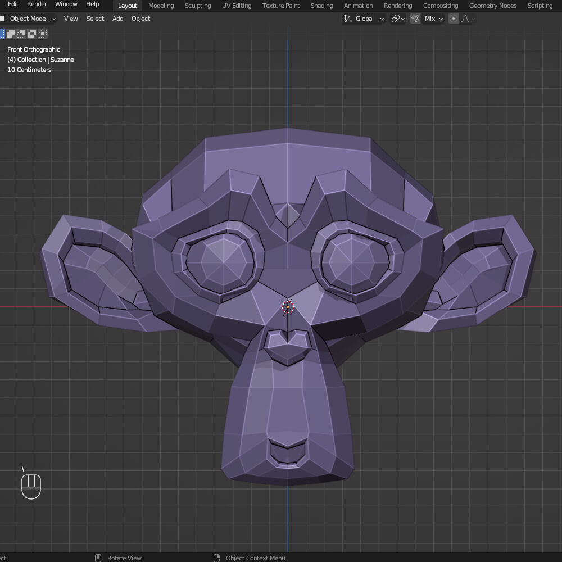Click the Rotate View mouse icon in status bar

tap(98, 558)
